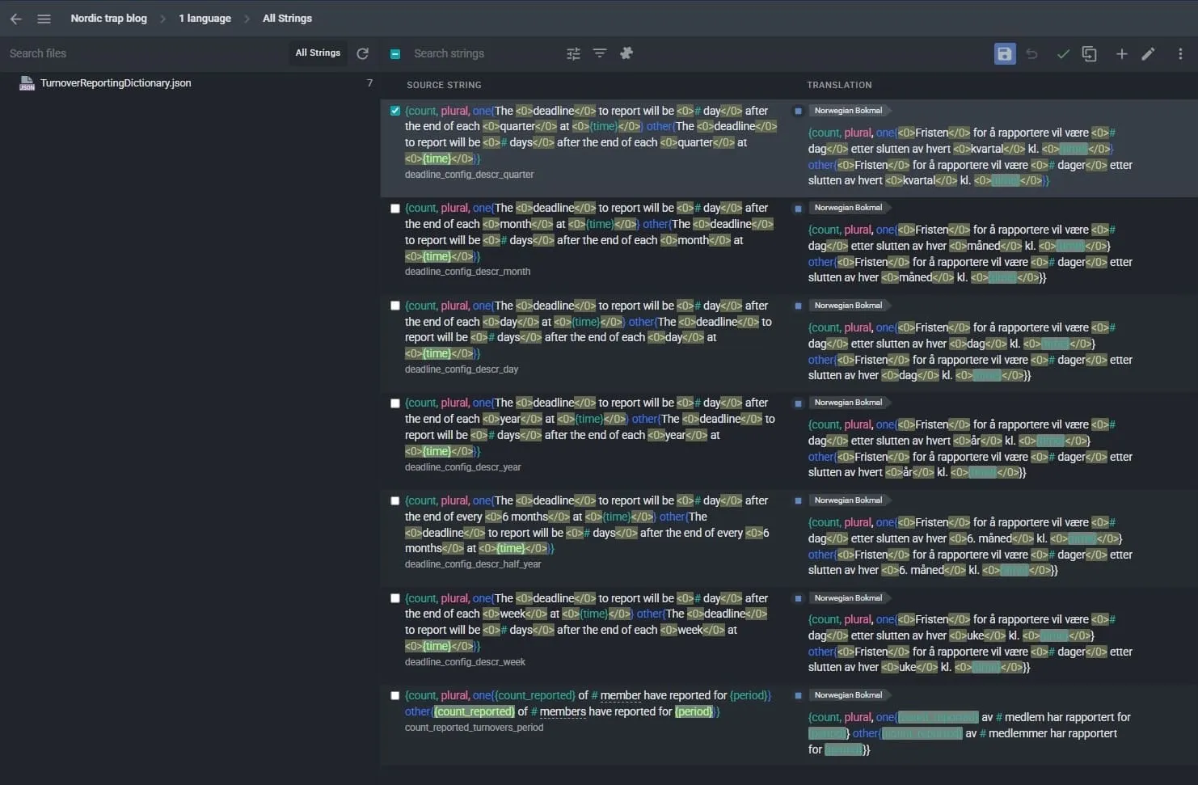Viewport: 1198px width, 785px height.
Task: Click the back arrow icon
Action: point(16,19)
